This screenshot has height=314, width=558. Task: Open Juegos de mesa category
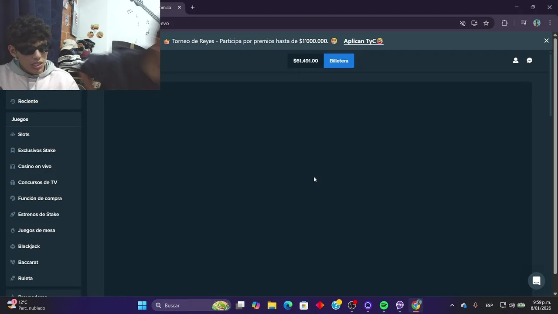[44, 230]
